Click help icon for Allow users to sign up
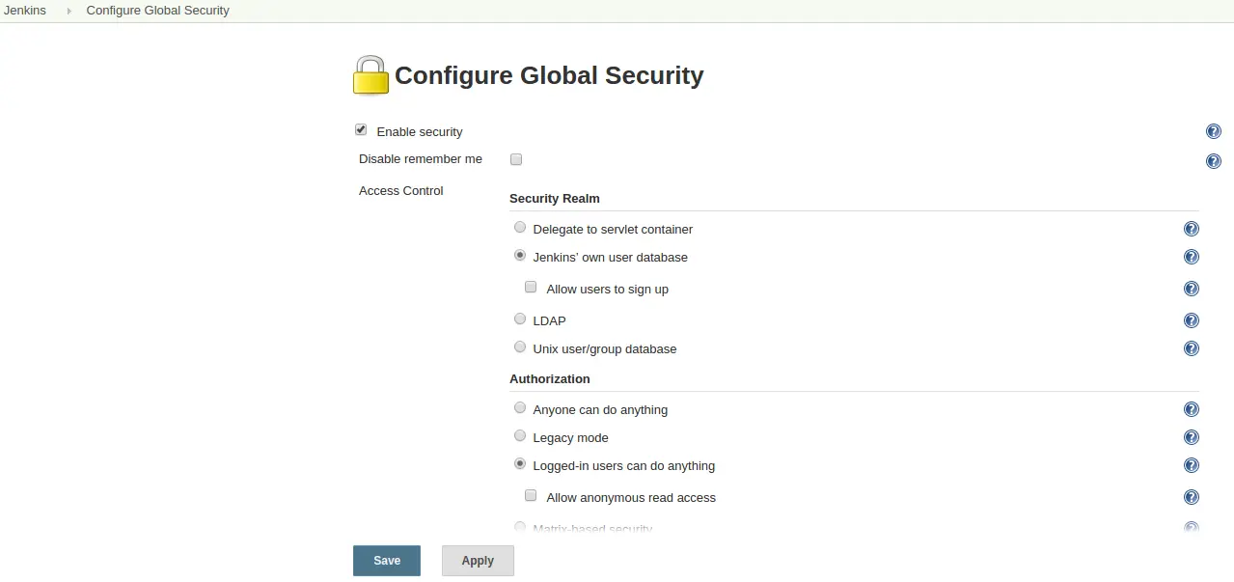The width and height of the screenshot is (1234, 582). (1191, 289)
